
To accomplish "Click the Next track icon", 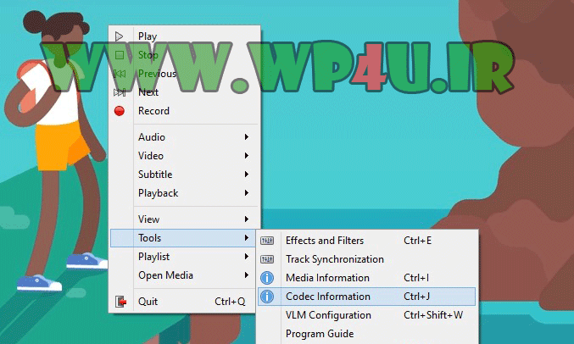I will [x=120, y=92].
